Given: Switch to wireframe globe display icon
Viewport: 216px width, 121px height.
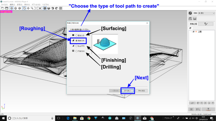Looking at the screenshot, I should [x=12, y=8].
